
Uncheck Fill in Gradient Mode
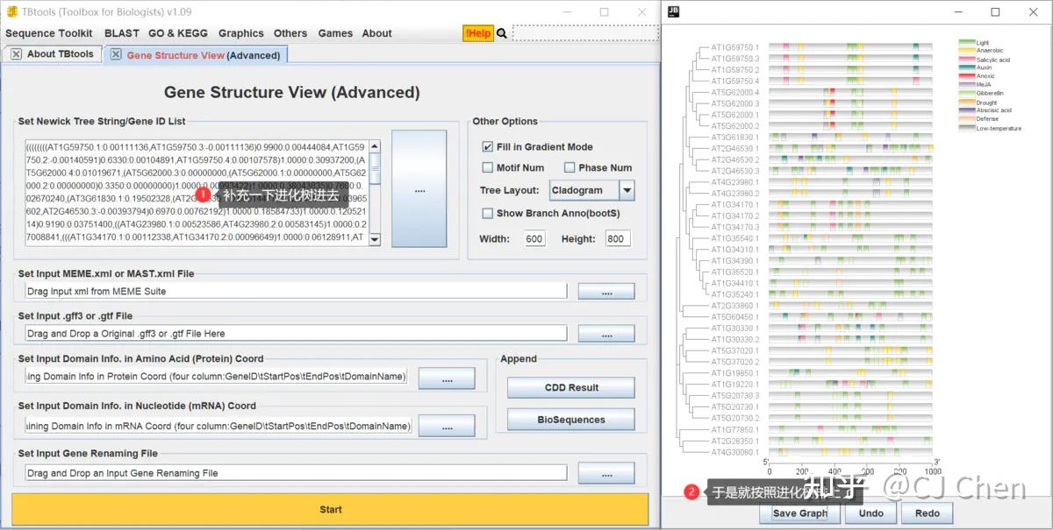[x=488, y=146]
